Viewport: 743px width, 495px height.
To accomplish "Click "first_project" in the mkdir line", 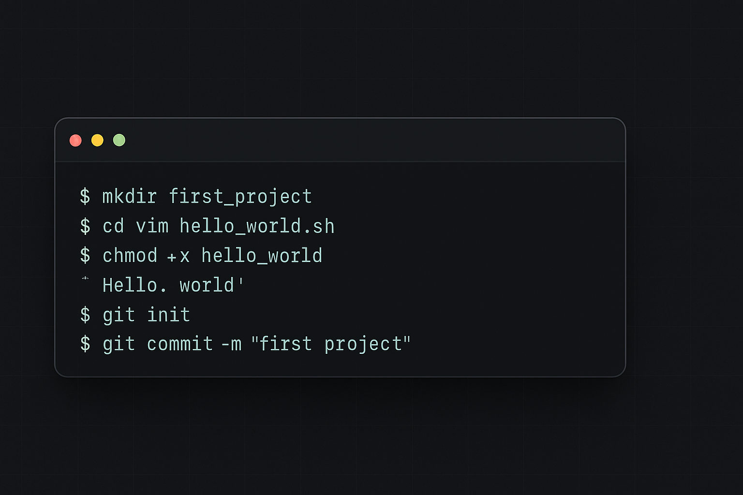I will 240,197.
